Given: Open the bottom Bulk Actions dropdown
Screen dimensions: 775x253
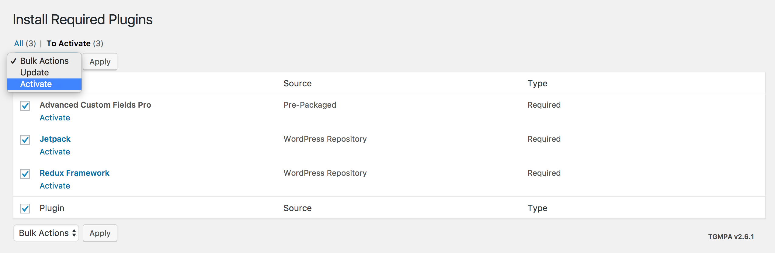Looking at the screenshot, I should tap(46, 233).
